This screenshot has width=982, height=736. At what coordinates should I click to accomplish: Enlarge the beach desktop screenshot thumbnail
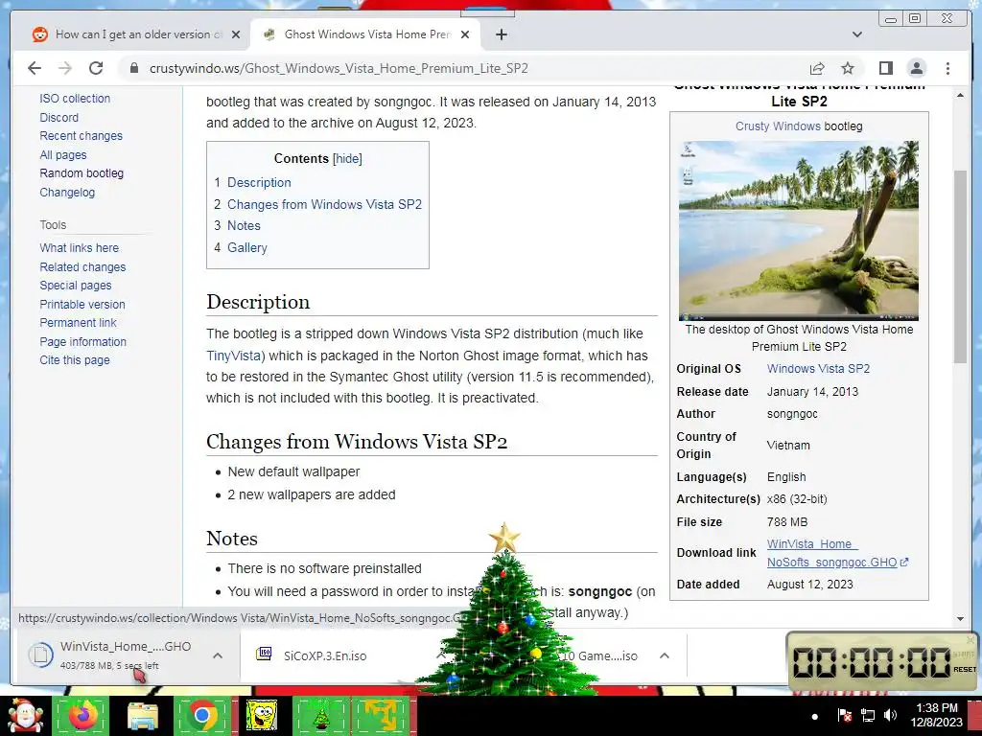coord(799,230)
